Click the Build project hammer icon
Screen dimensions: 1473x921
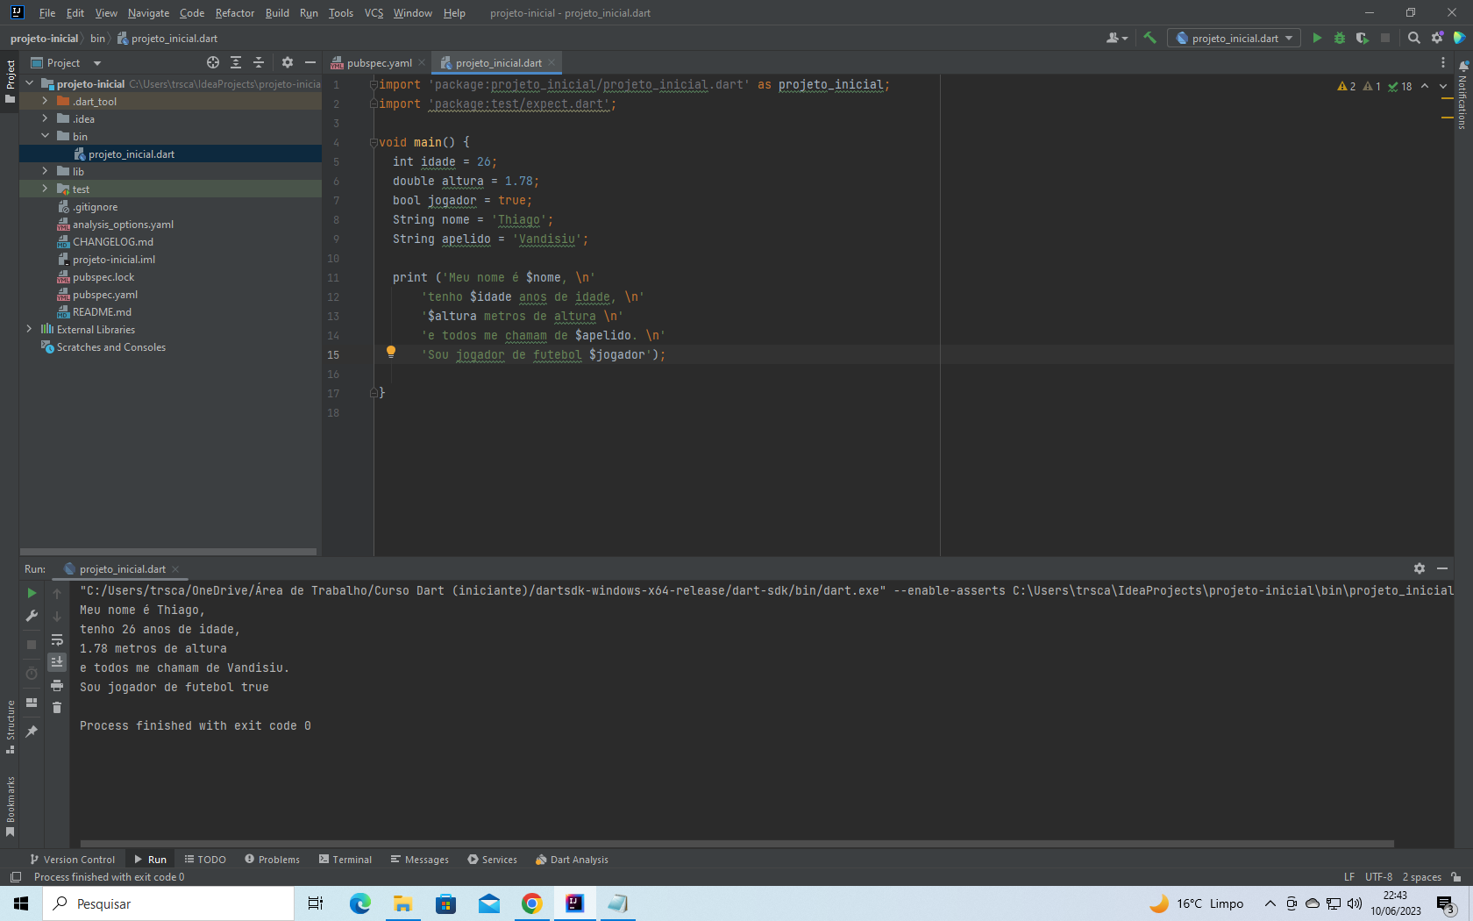(x=1150, y=38)
